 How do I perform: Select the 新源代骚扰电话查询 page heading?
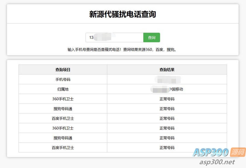pyautogui.click(x=122, y=14)
